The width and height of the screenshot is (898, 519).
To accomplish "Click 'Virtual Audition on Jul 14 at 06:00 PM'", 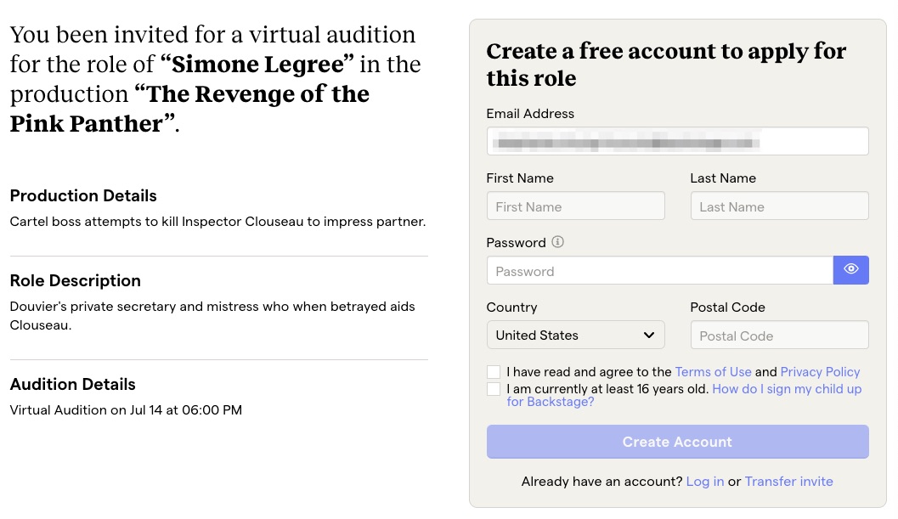I will click(126, 410).
